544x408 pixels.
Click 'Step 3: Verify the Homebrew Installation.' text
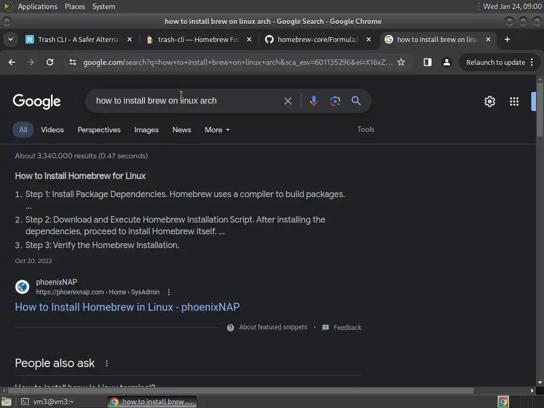tap(103, 245)
